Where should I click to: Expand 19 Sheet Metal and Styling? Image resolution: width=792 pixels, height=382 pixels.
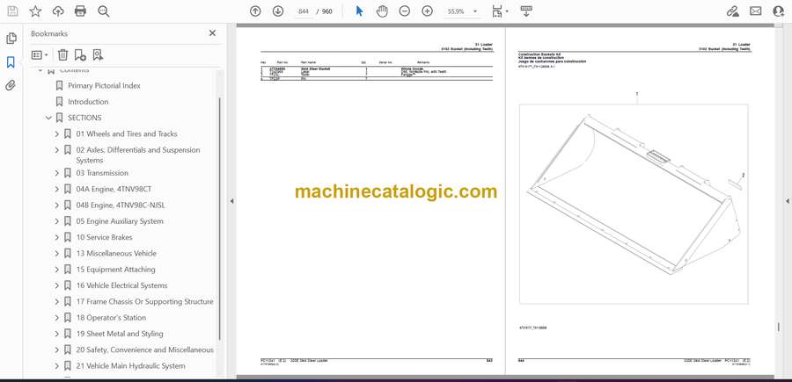pos(56,334)
